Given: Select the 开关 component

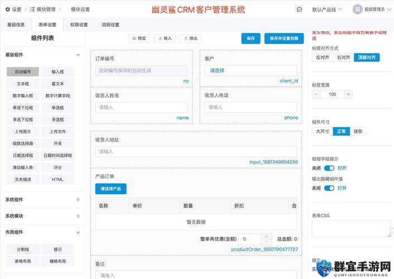Looking at the screenshot, I should [58, 143].
